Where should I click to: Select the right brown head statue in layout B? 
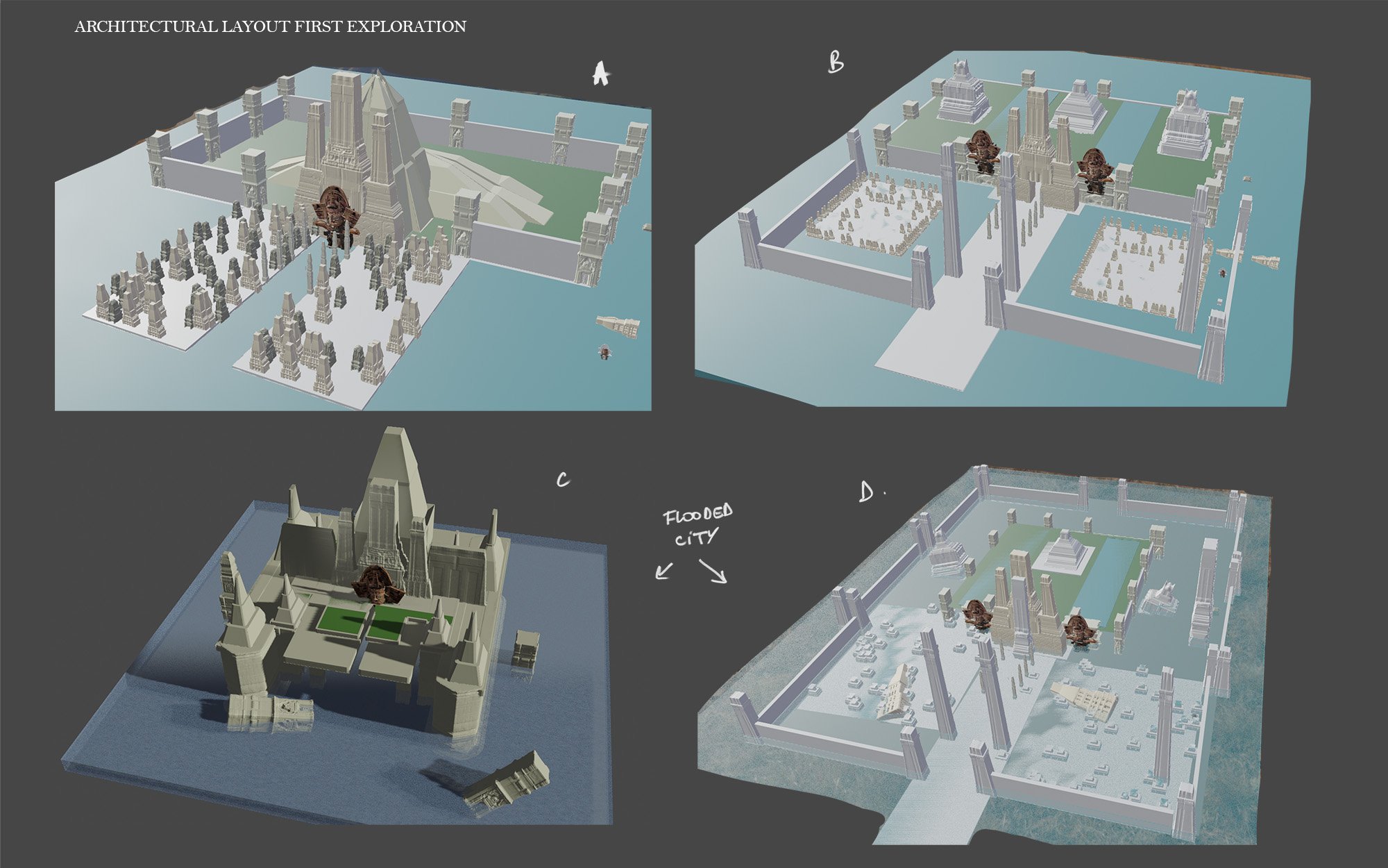1095,169
